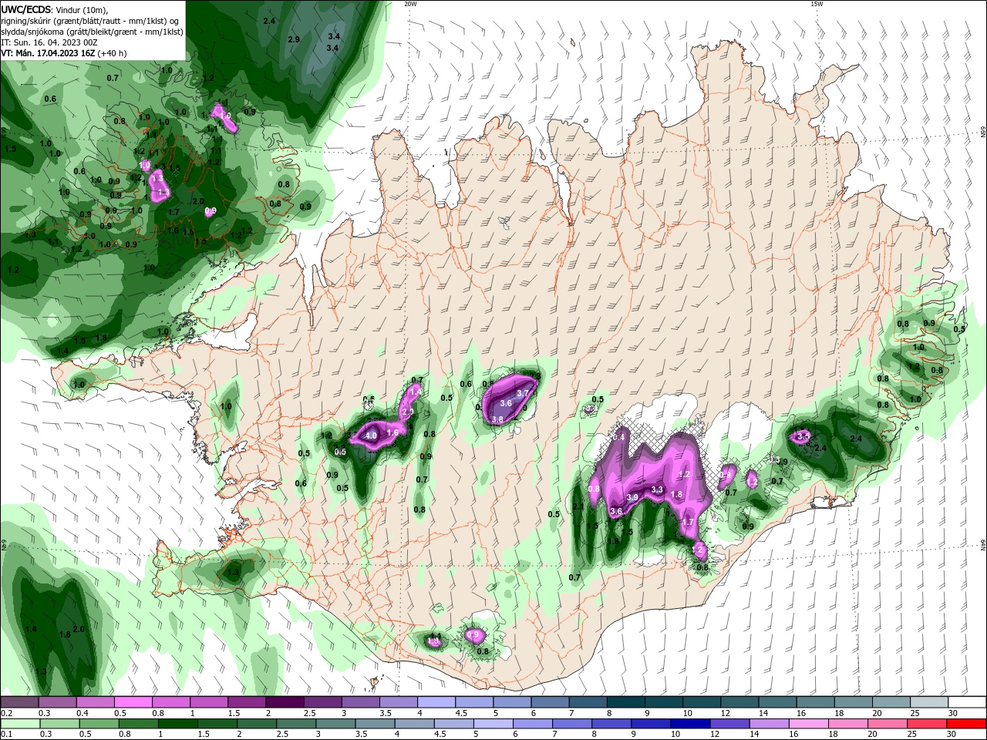Pick the bright pink 0.5–0.8 snow swatch
Image resolution: width=987 pixels, height=740 pixels.
pos(134,702)
